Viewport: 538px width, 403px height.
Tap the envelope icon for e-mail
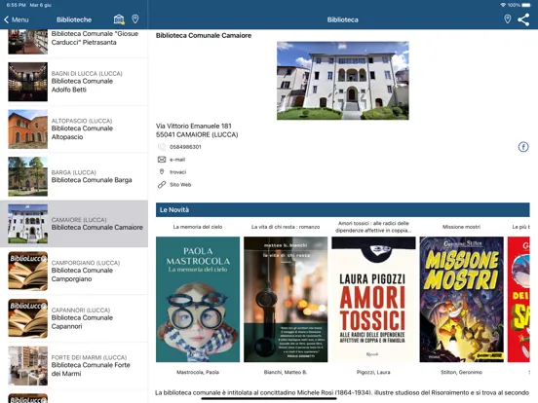pos(162,160)
